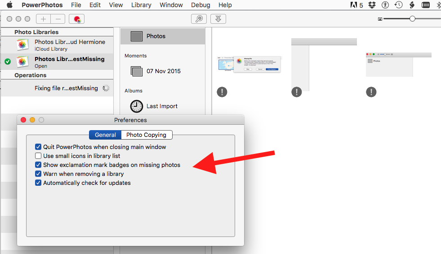
Task: Open the PowerPhotos application menu
Action: (42, 5)
